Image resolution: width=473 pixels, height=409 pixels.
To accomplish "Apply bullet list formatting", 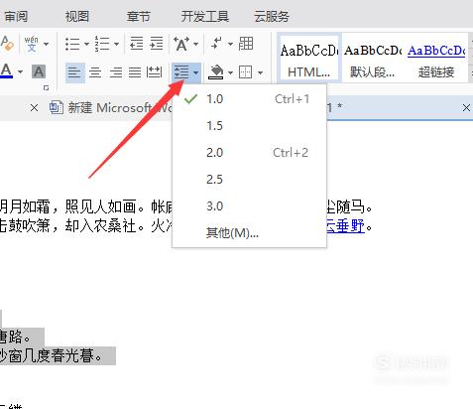I will (x=72, y=44).
